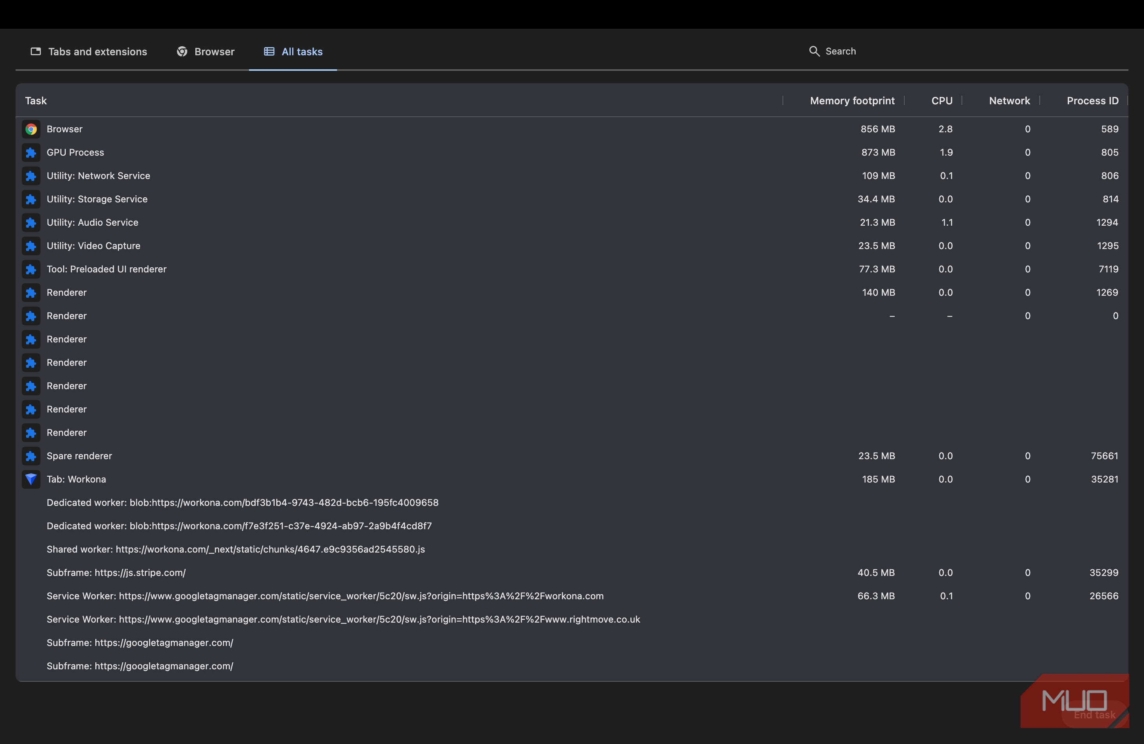Select the Tool: Preloaded UI renderer row
The width and height of the screenshot is (1144, 744).
click(572, 269)
